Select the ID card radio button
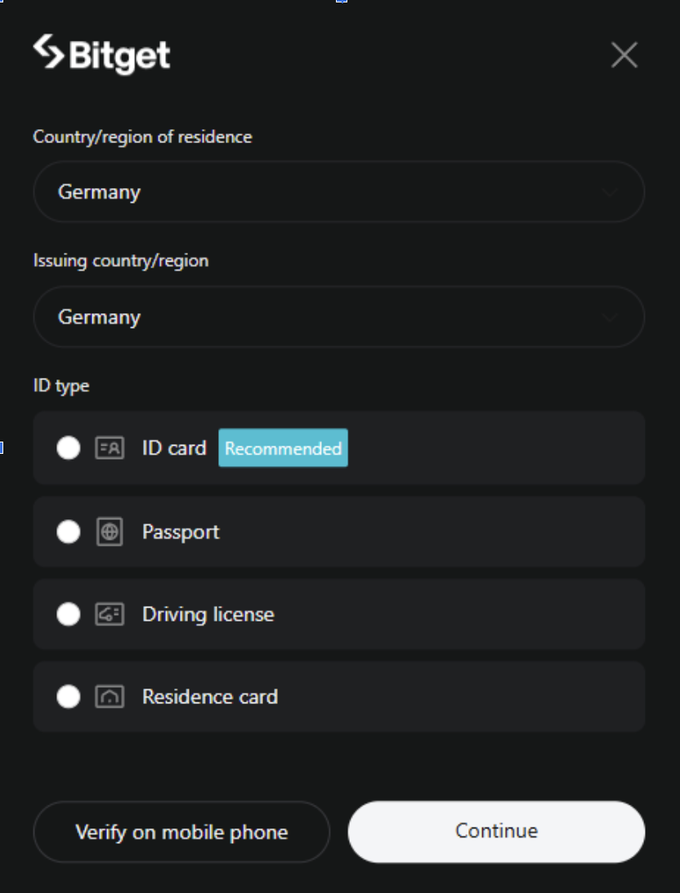The image size is (680, 893). point(69,448)
